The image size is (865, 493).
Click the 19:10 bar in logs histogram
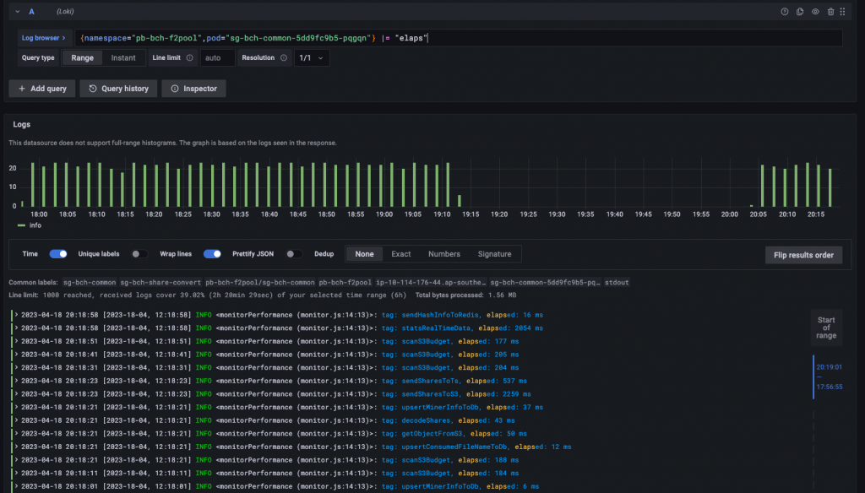tap(448, 184)
